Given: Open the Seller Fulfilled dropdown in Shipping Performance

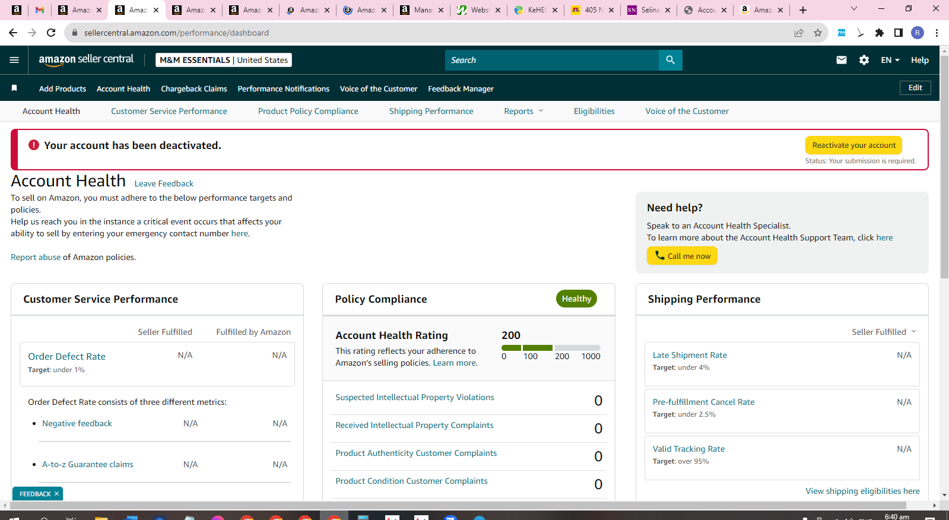Looking at the screenshot, I should (x=884, y=332).
